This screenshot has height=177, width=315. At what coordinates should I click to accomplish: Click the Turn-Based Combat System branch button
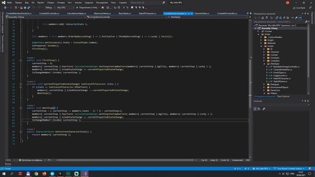(x=289, y=169)
